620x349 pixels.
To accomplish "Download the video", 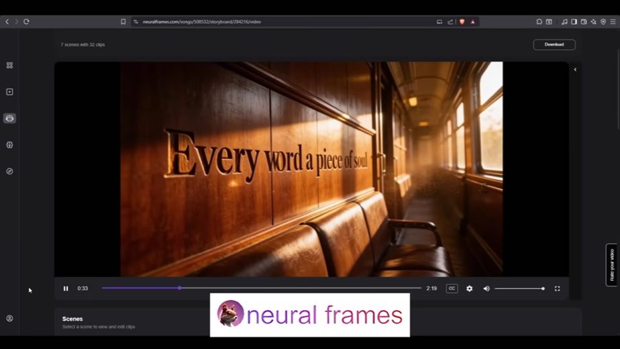I will coord(554,45).
